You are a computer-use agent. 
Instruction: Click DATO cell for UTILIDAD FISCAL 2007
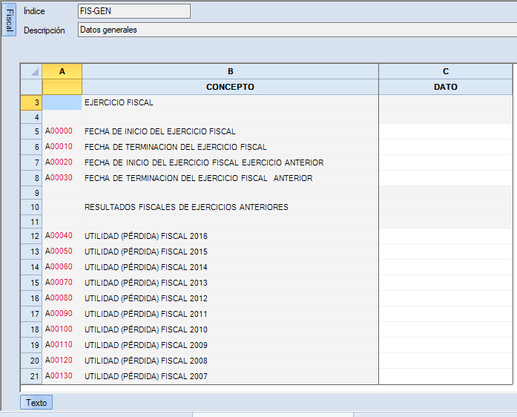click(445, 376)
